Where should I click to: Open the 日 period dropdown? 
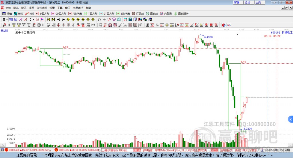click(x=5, y=19)
